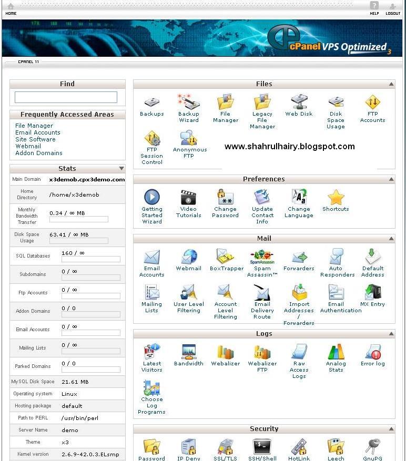Open Help in top bar
406x461 pixels.
pos(374,8)
